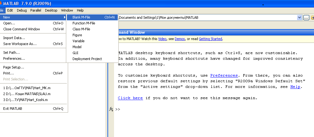314x137 pixels.
Task: Select Close Command Window
Action: [x=33, y=29]
